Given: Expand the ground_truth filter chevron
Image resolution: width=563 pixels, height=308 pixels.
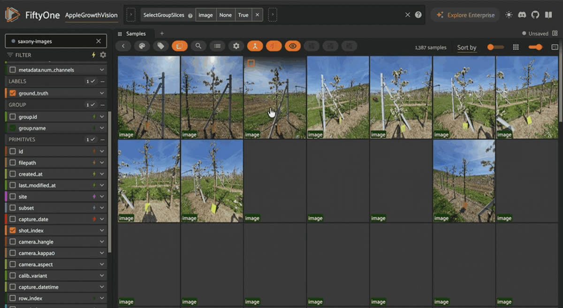Looking at the screenshot, I should point(102,93).
